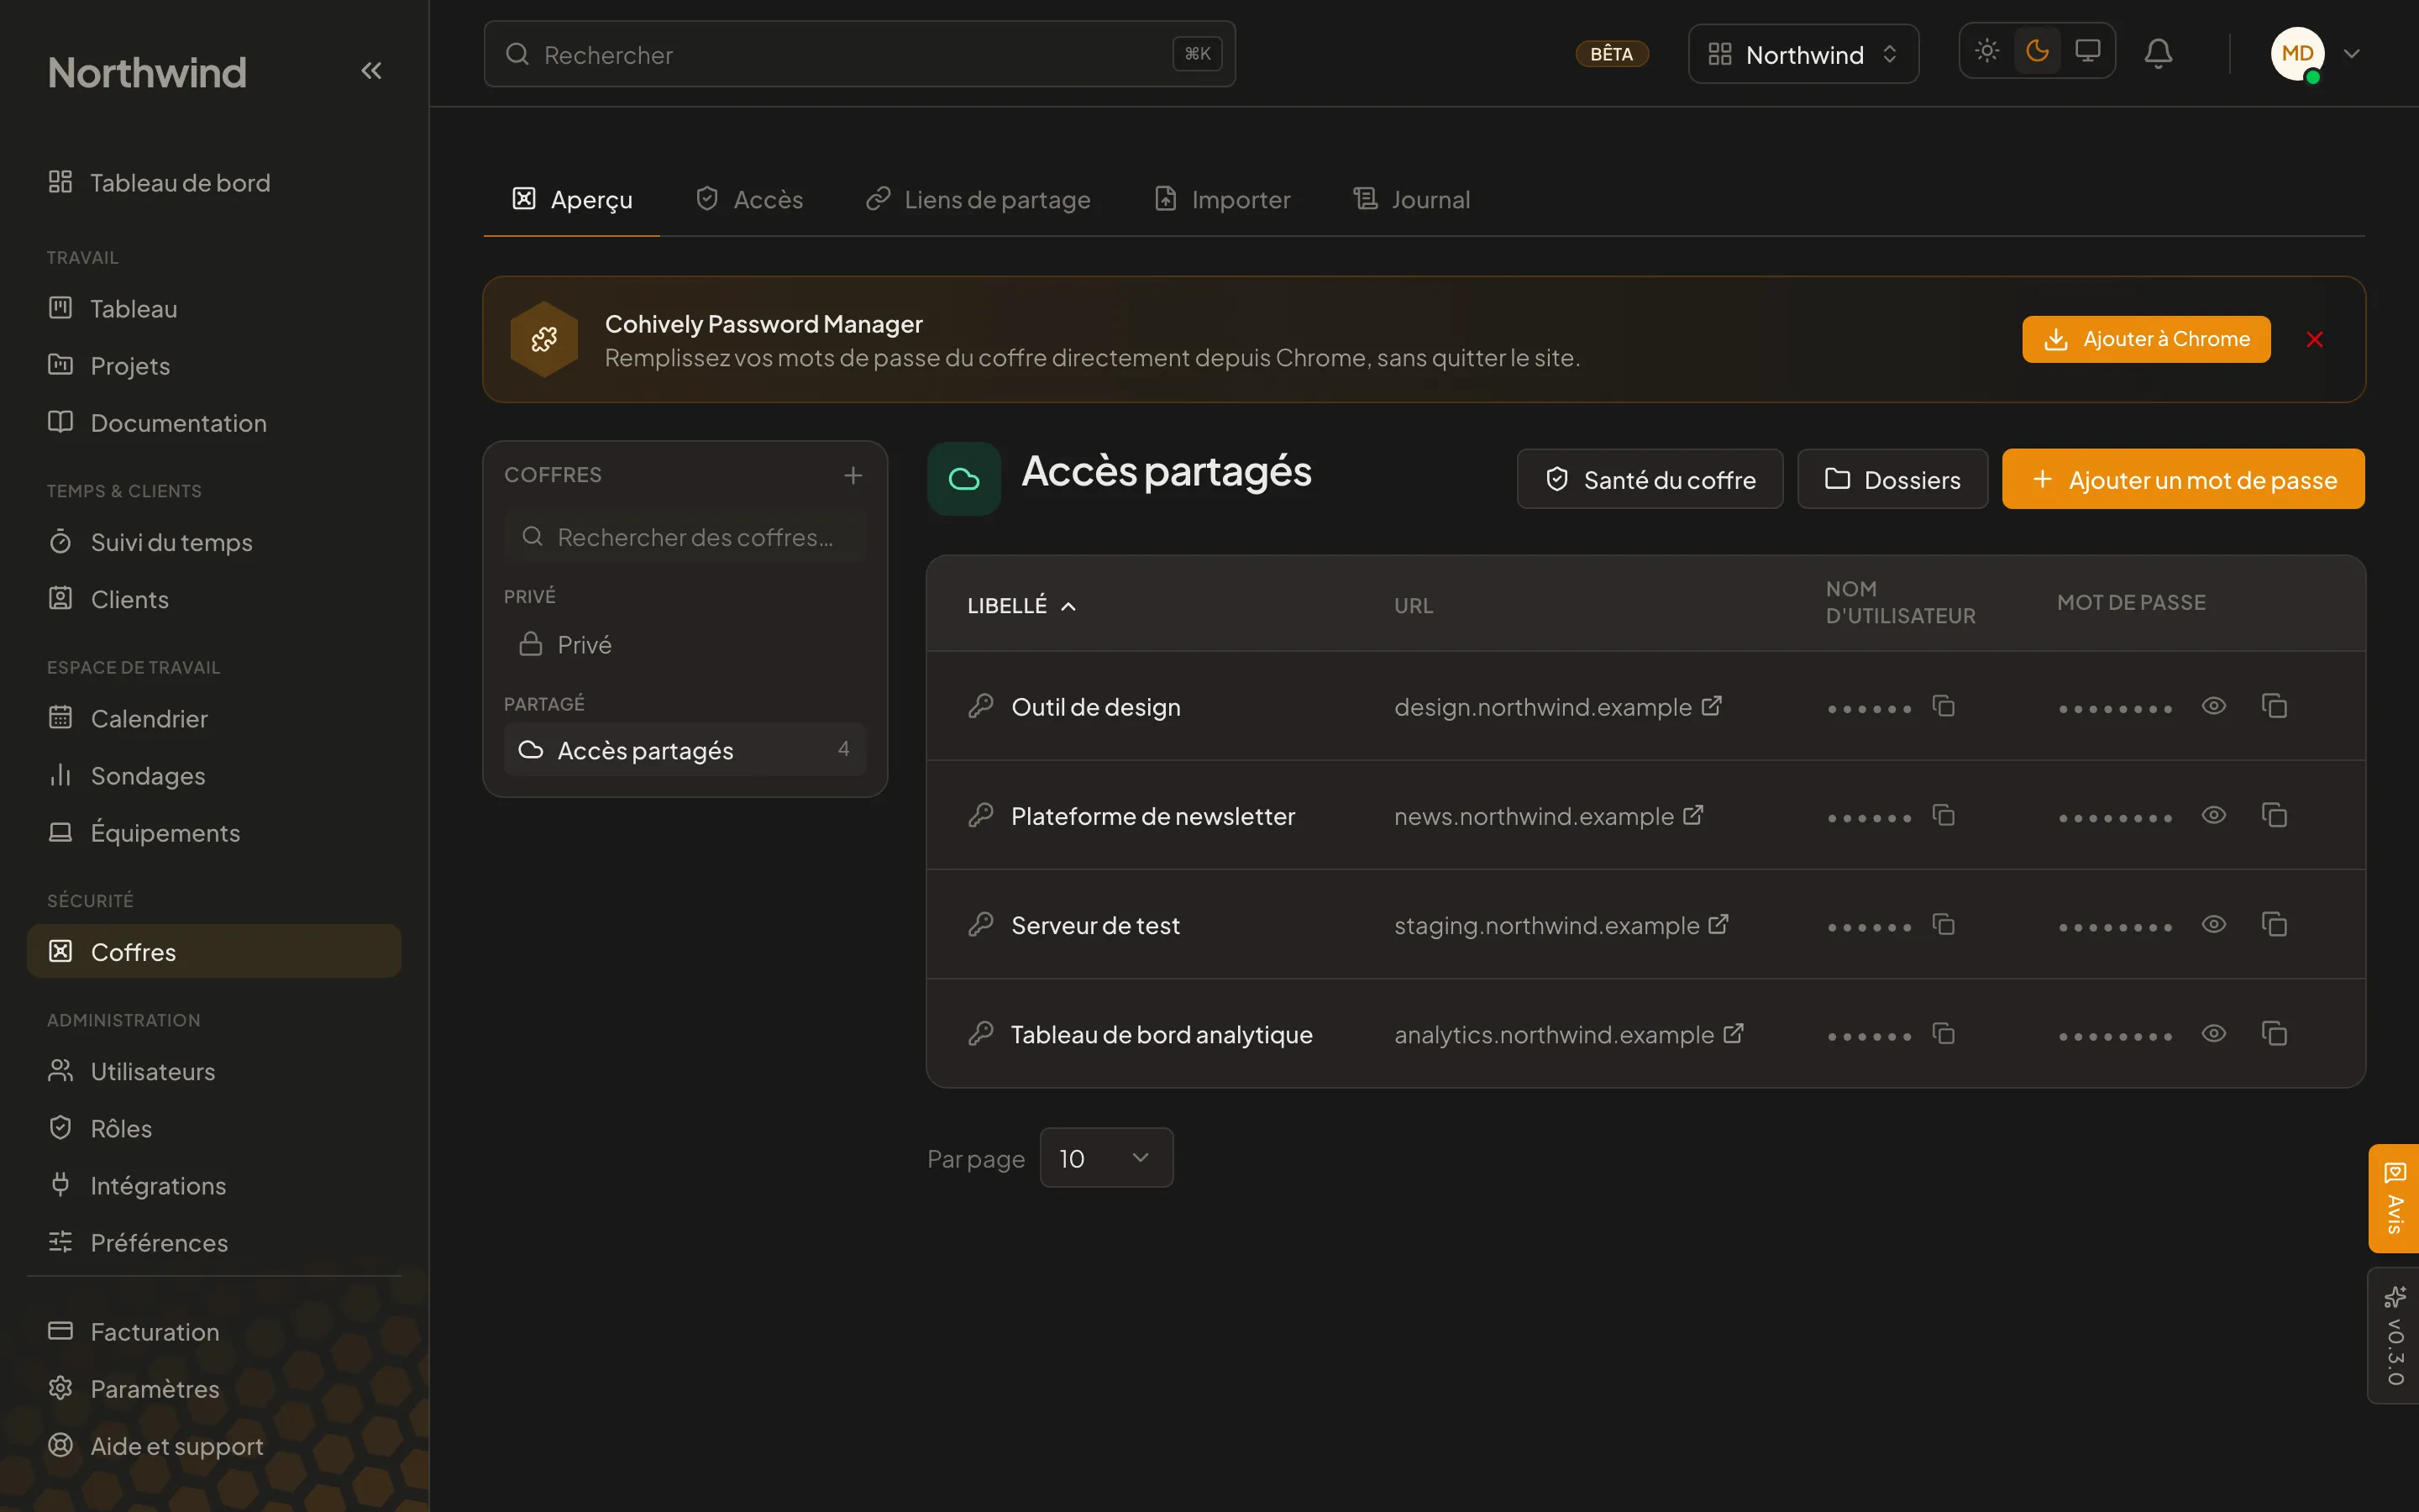
Task: Copy username for Plateforme de newsletter
Action: click(1944, 816)
